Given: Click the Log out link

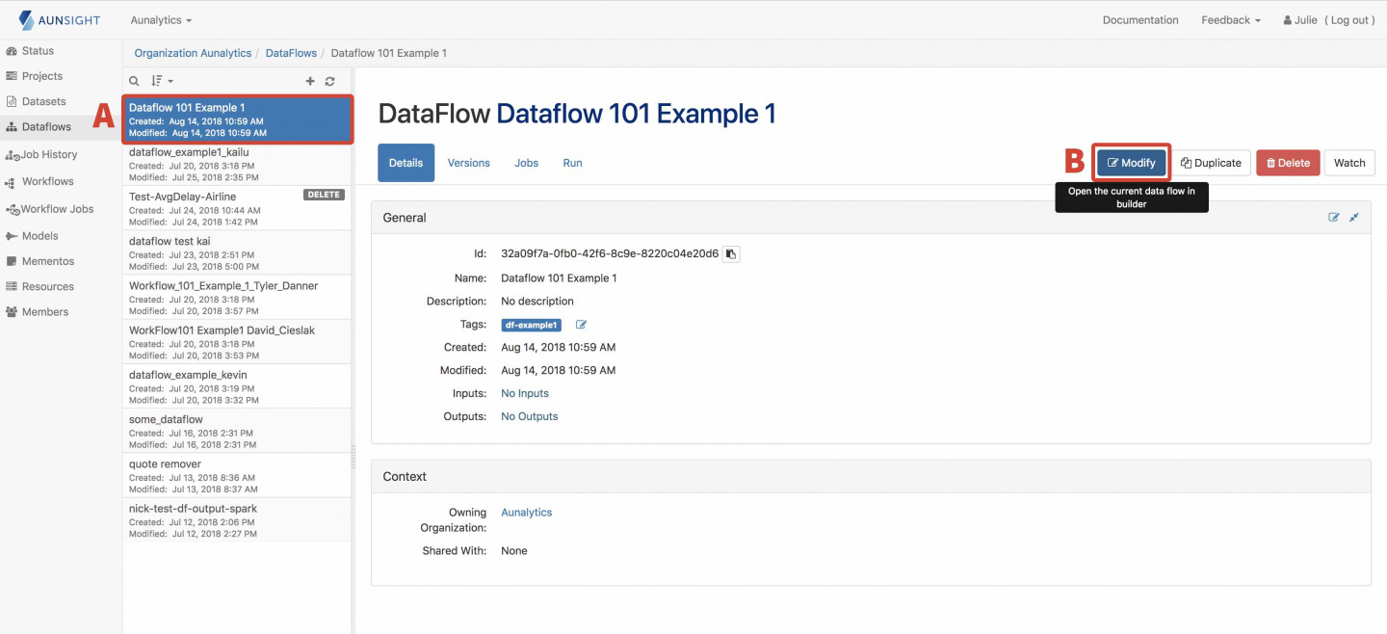Looking at the screenshot, I should (x=1348, y=20).
